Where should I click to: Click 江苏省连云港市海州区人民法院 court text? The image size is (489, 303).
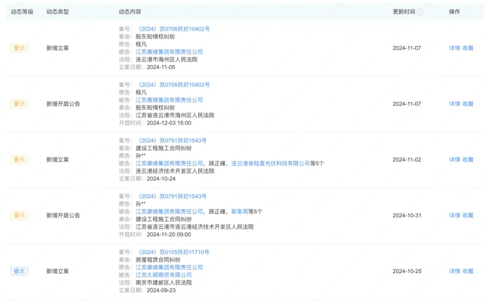coord(175,115)
